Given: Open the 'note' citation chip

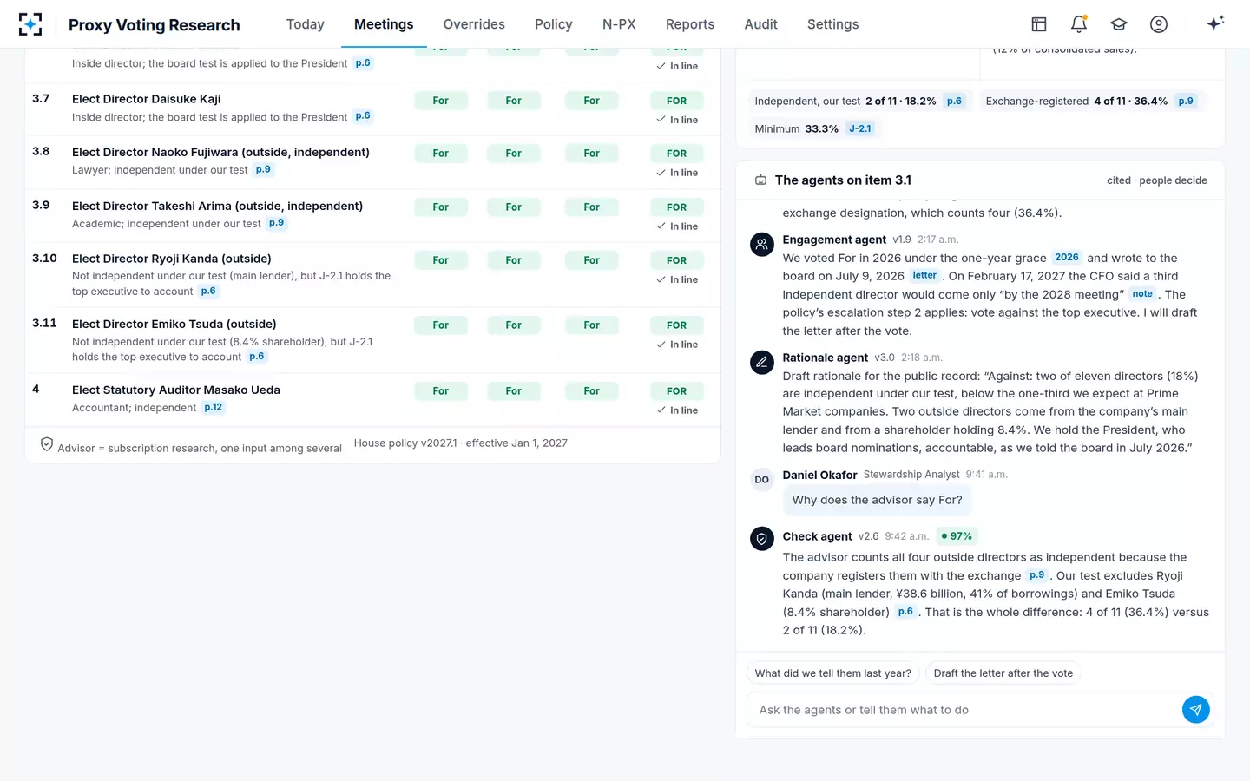Looking at the screenshot, I should [1142, 294].
